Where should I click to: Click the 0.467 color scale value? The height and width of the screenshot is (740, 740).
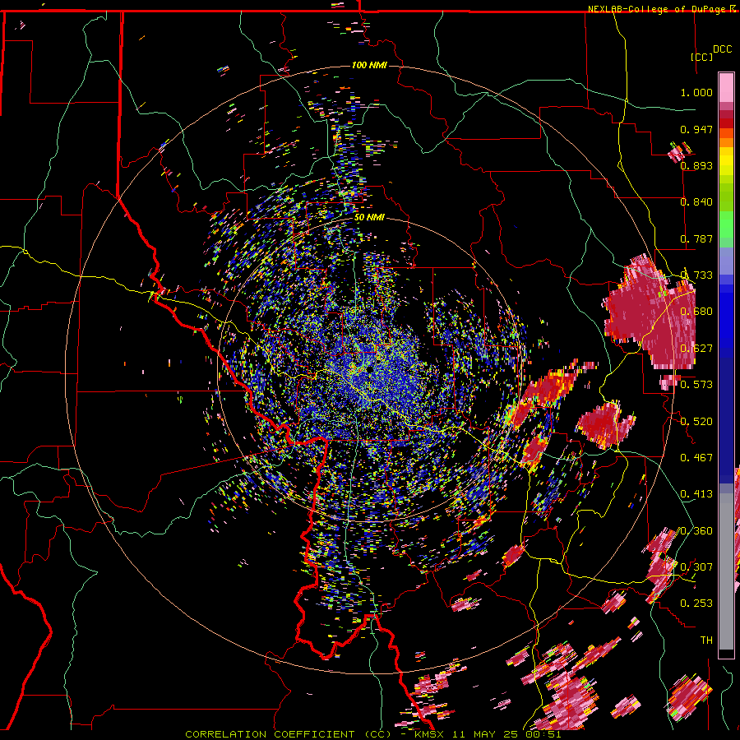click(x=696, y=457)
